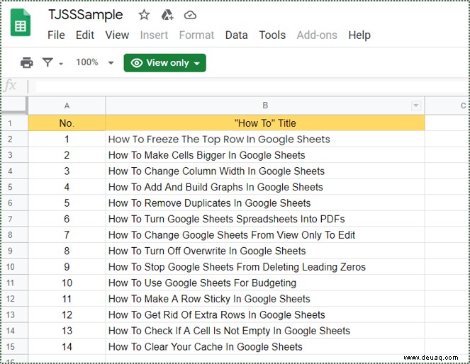Open the View menu
The height and width of the screenshot is (364, 470).
coord(117,35)
